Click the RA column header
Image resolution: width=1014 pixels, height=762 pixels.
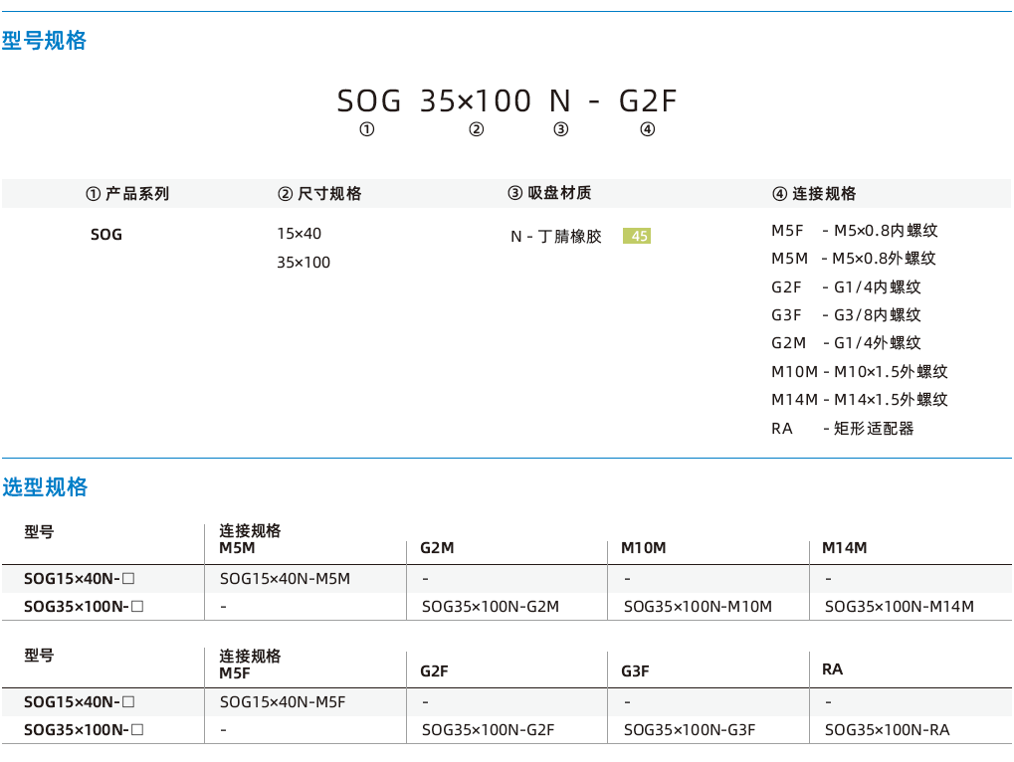coord(832,669)
